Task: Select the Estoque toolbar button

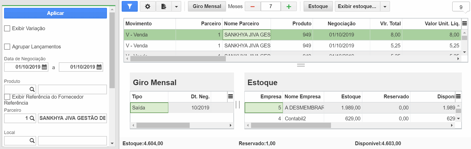Action: [318, 6]
